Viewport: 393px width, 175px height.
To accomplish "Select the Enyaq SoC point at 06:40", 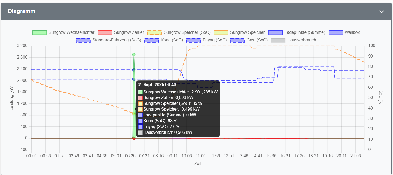I will 134,70.
